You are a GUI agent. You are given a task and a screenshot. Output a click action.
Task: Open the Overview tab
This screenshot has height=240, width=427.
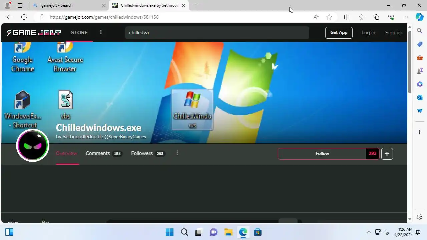pos(66,153)
